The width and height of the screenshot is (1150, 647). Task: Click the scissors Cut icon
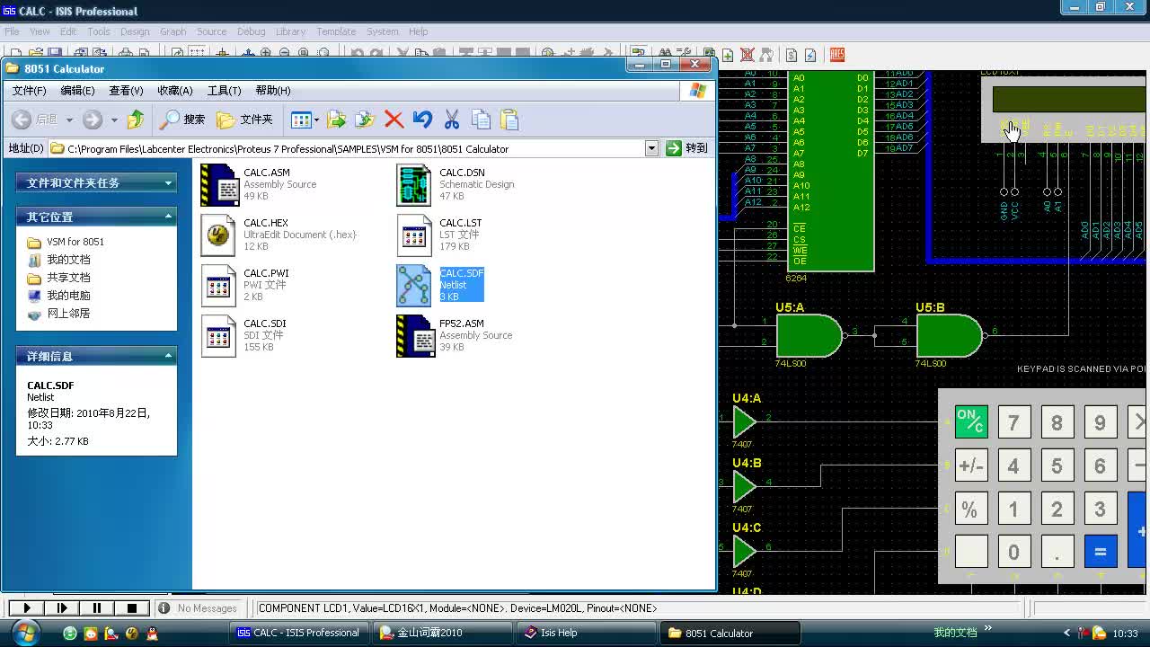[452, 120]
